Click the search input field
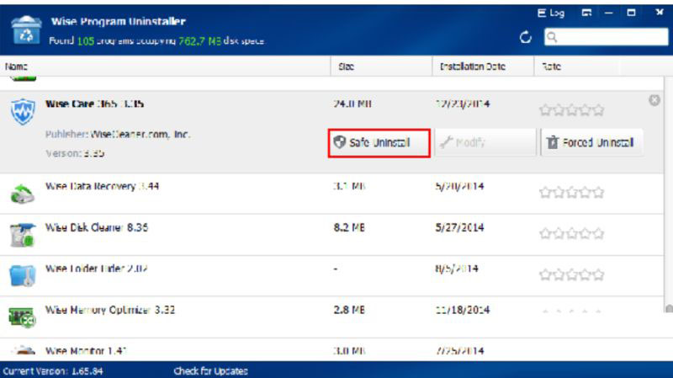Screen dimensions: 673x378 606,37
